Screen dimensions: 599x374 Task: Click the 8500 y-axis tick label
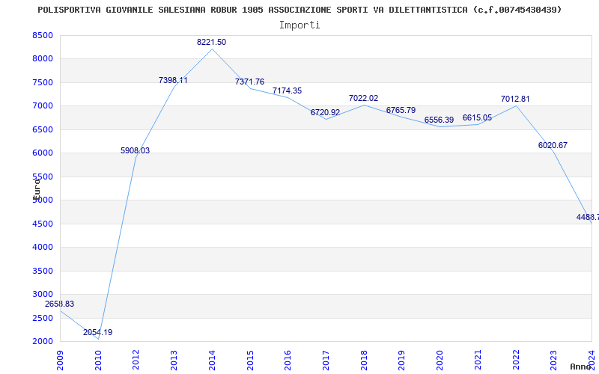(x=42, y=35)
